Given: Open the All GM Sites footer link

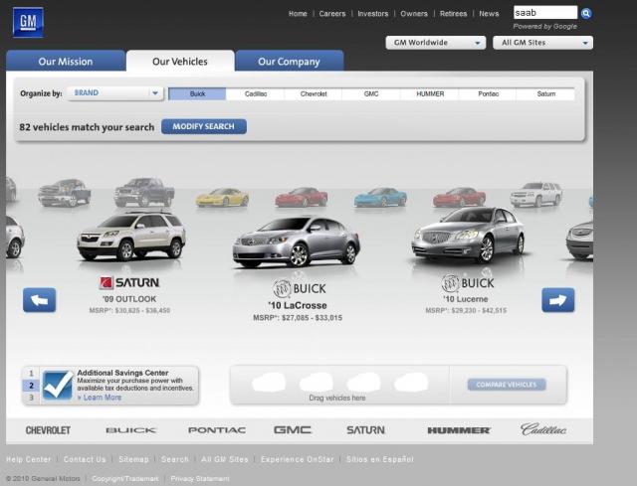Looking at the screenshot, I should click(225, 459).
